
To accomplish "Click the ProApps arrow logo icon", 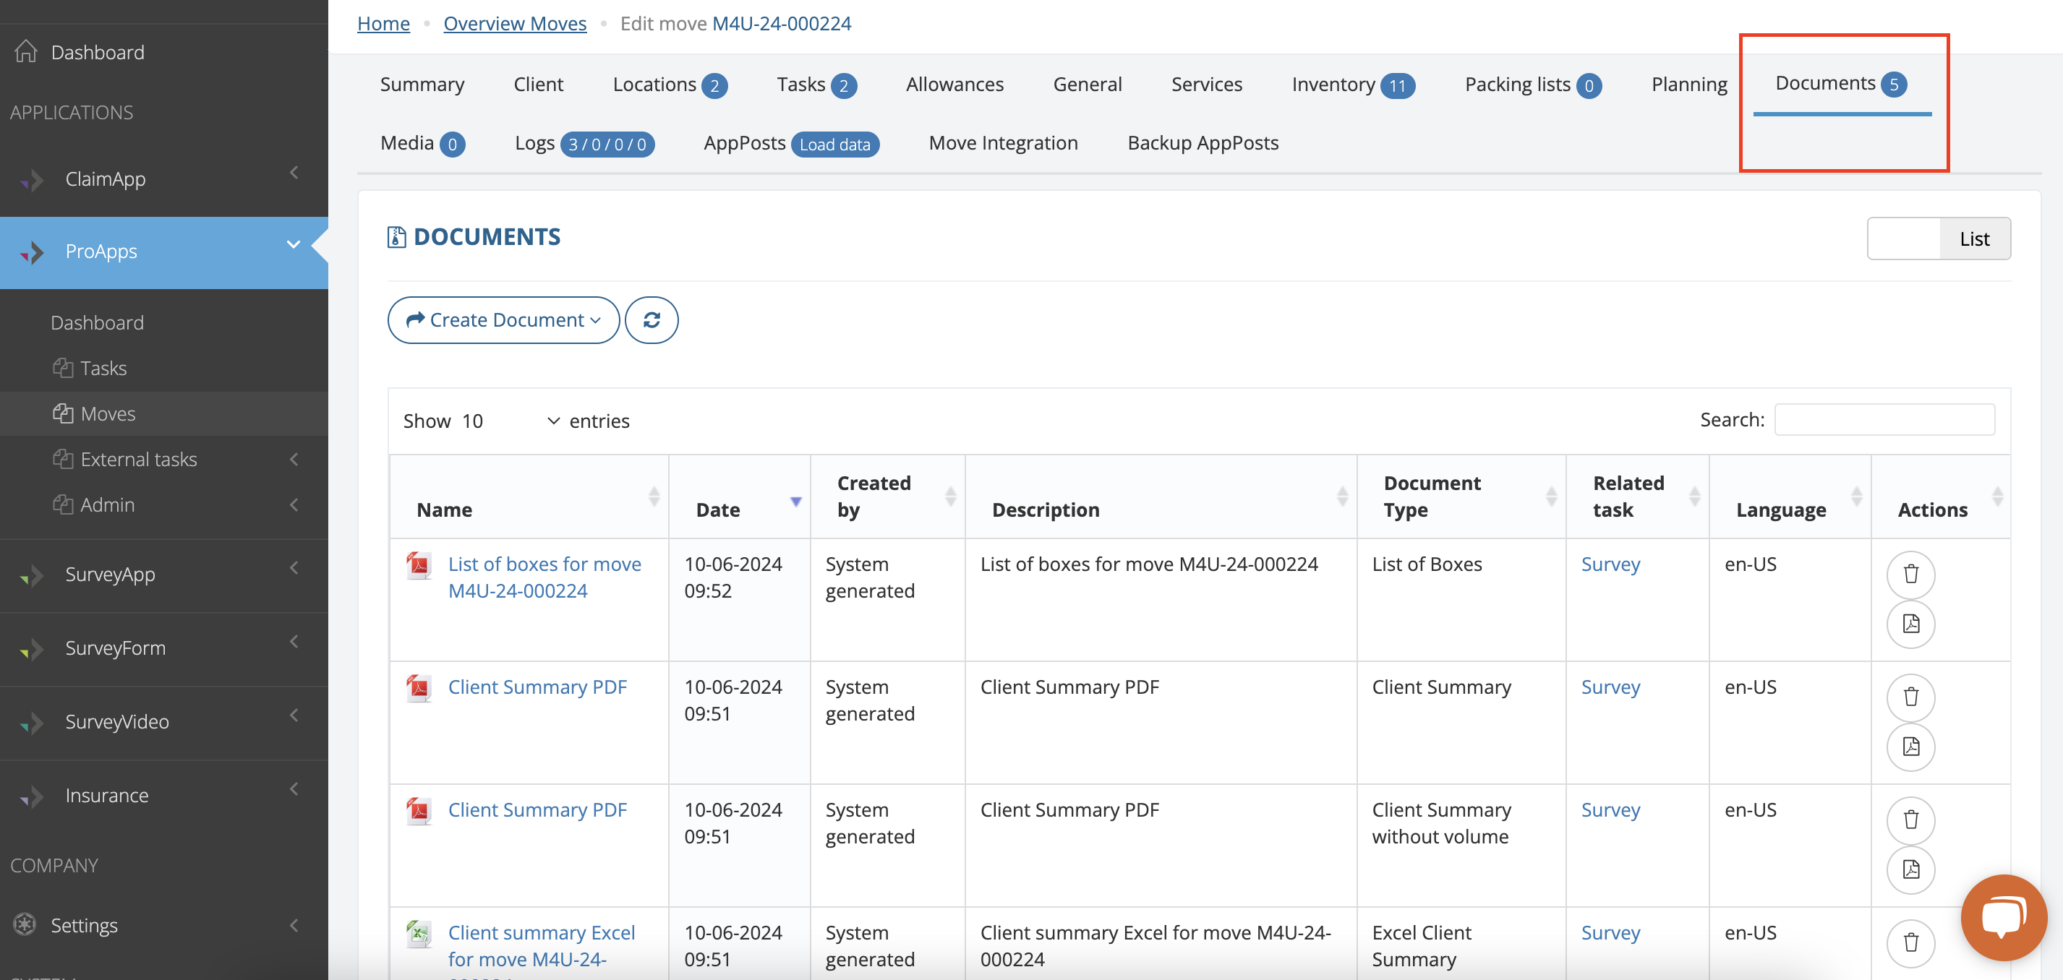I will (x=31, y=252).
